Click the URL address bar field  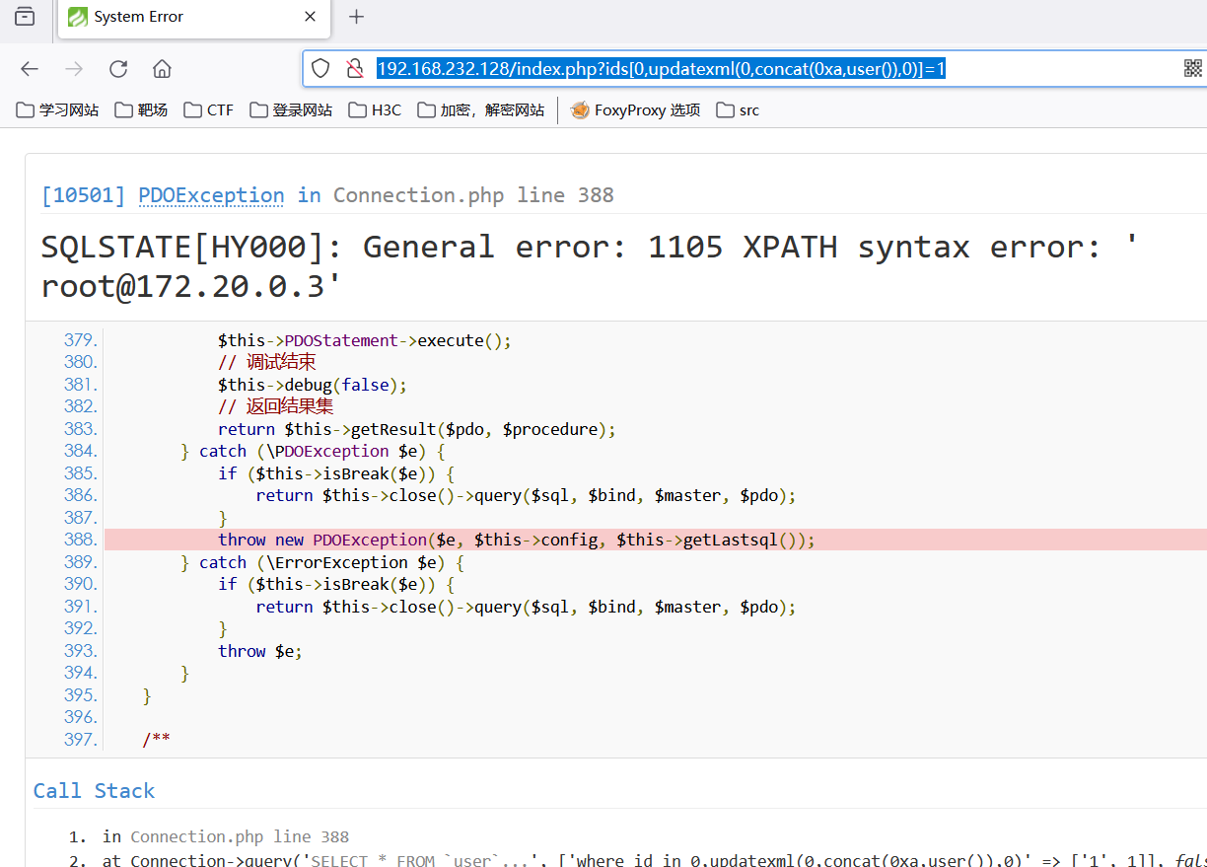pos(754,68)
